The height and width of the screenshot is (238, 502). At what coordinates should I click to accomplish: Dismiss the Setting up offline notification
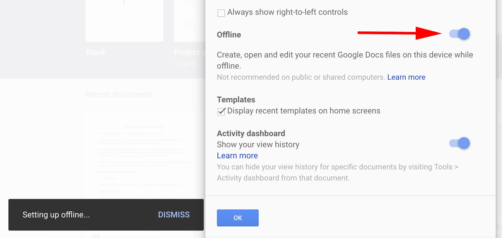[174, 215]
